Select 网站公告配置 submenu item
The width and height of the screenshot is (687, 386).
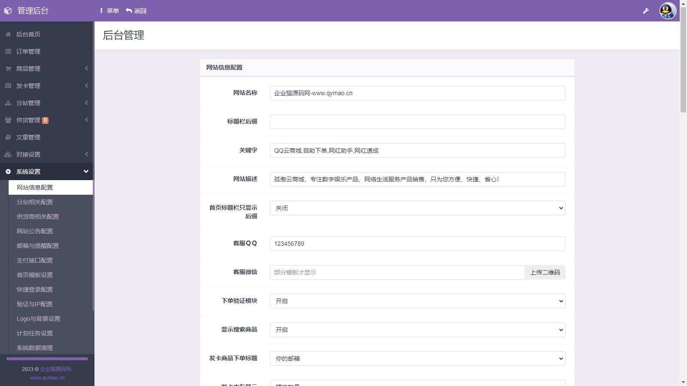coord(35,231)
